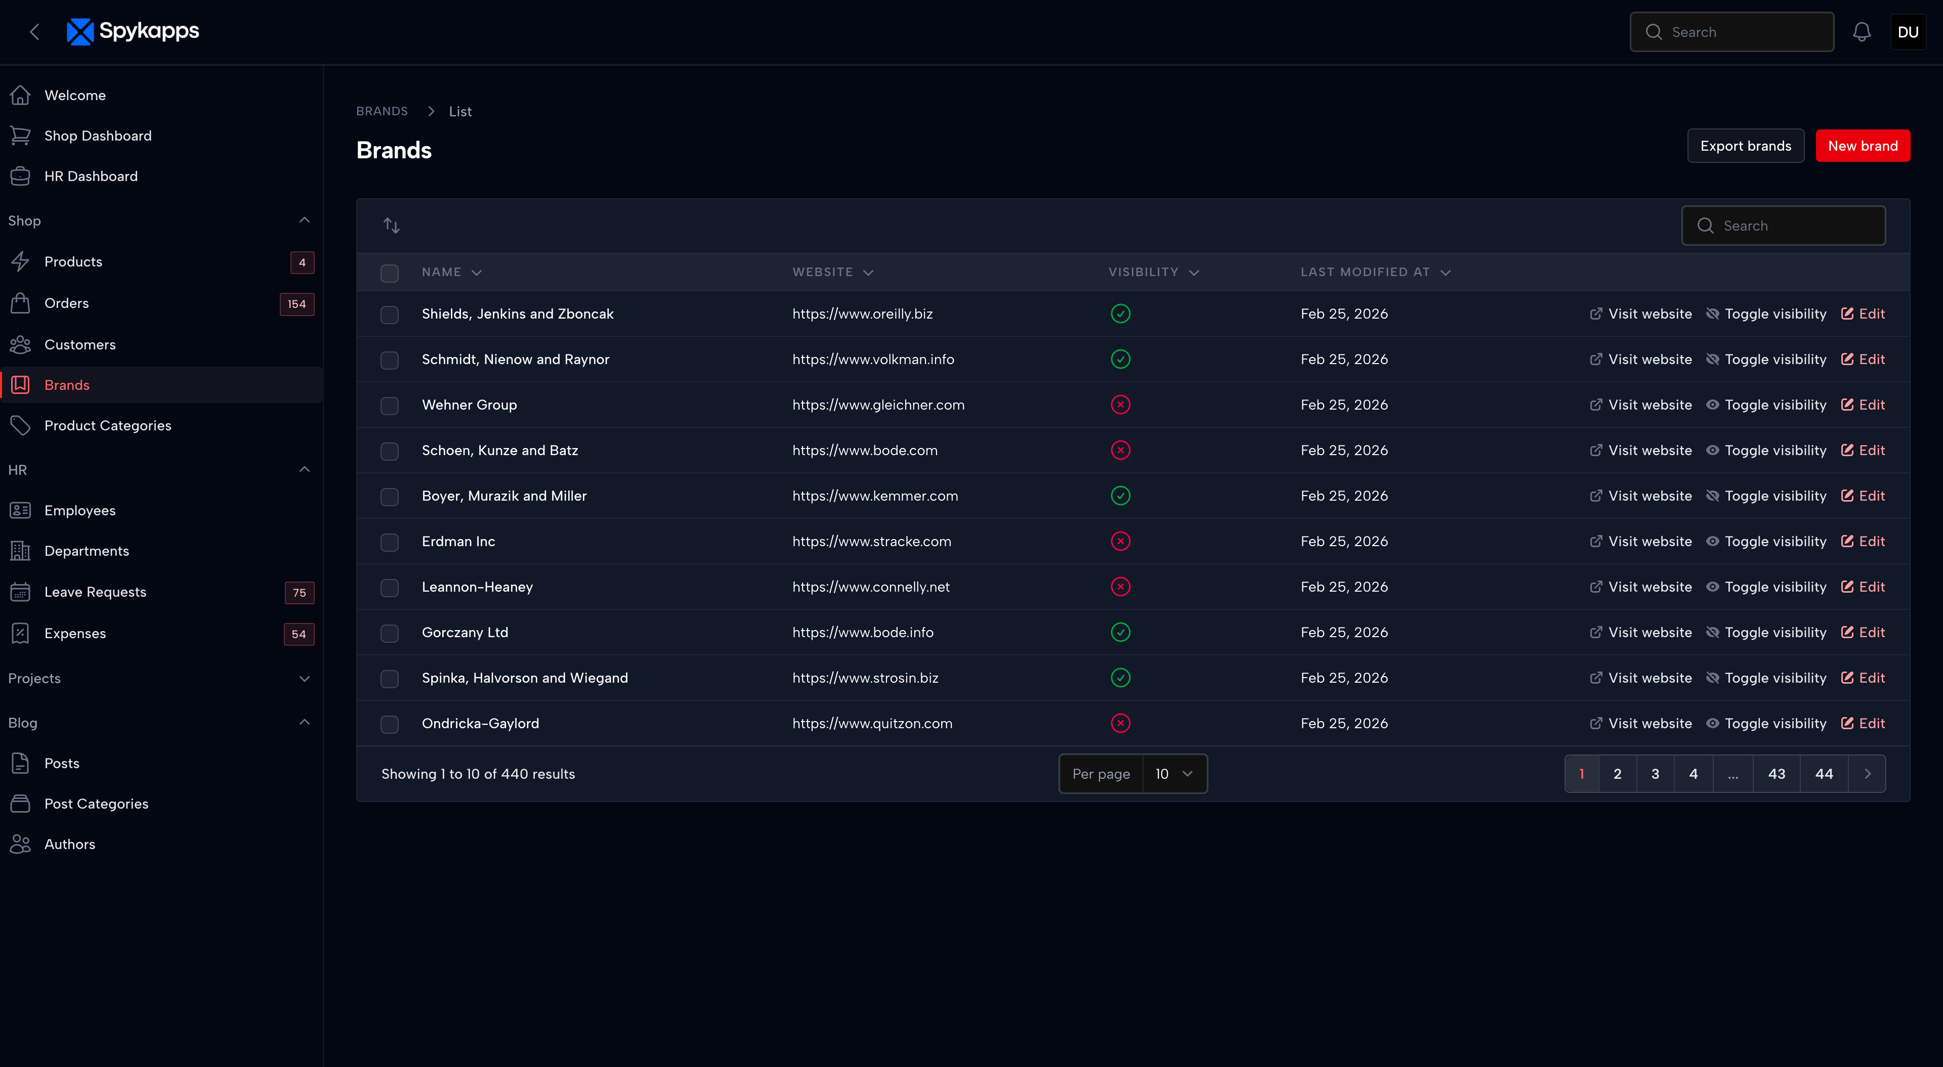
Task: Collapse the Shop section in sidebar
Action: click(x=304, y=219)
